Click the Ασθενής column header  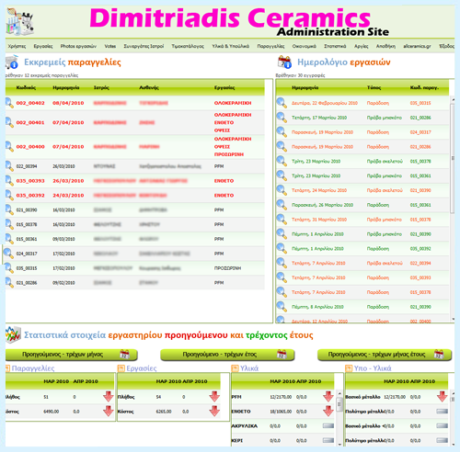[x=149, y=87]
